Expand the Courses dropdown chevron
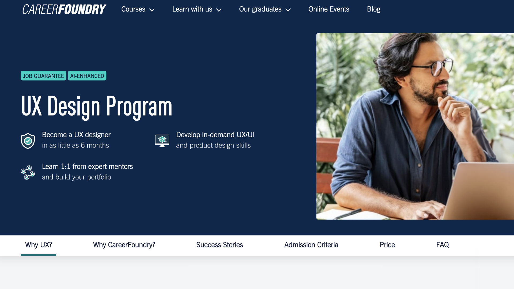The image size is (514, 289). tap(152, 10)
